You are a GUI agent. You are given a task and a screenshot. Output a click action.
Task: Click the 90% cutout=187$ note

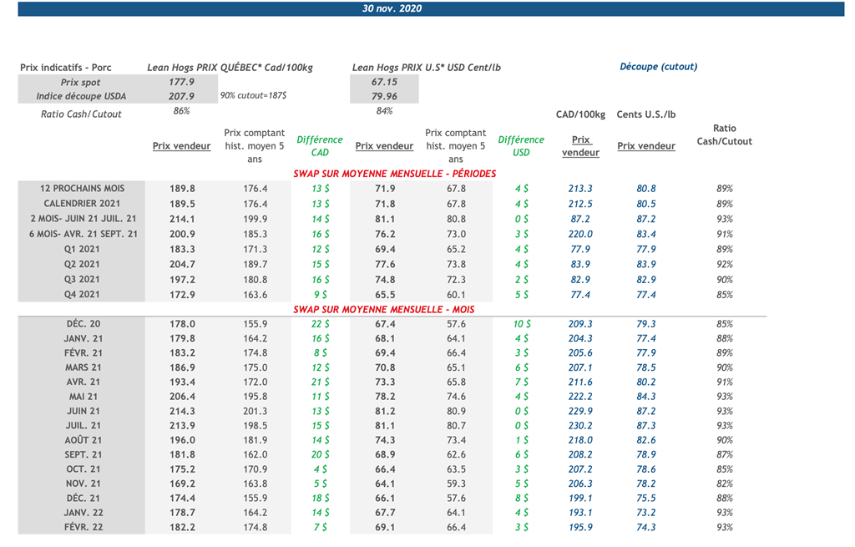(x=254, y=97)
